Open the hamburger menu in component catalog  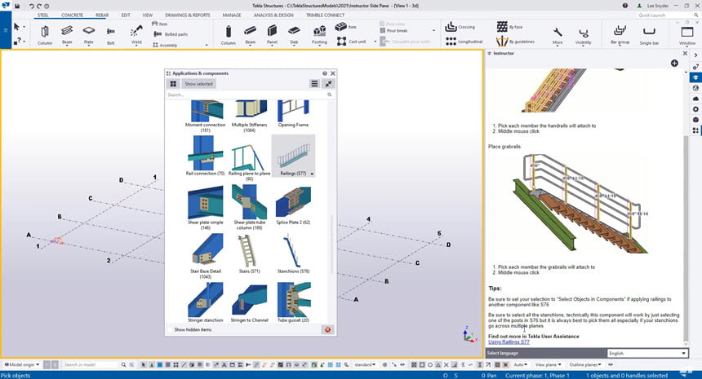(314, 84)
